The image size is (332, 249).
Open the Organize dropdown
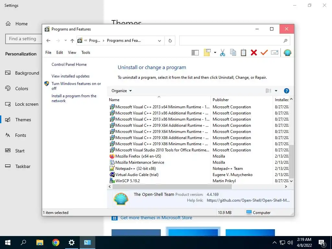click(122, 91)
